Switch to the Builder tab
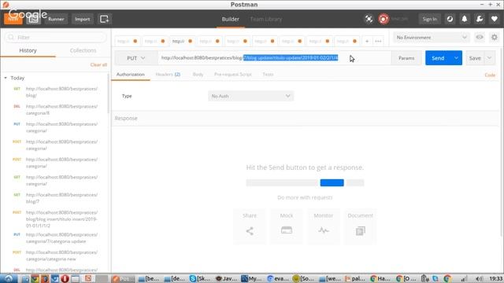Viewport: 504px width, 283px height. [231, 19]
